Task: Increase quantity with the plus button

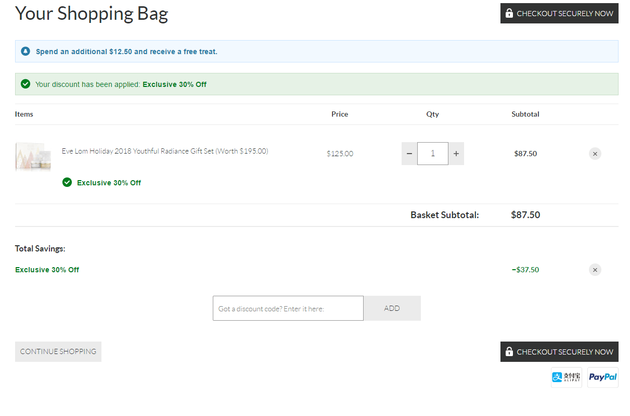Action: (x=456, y=154)
